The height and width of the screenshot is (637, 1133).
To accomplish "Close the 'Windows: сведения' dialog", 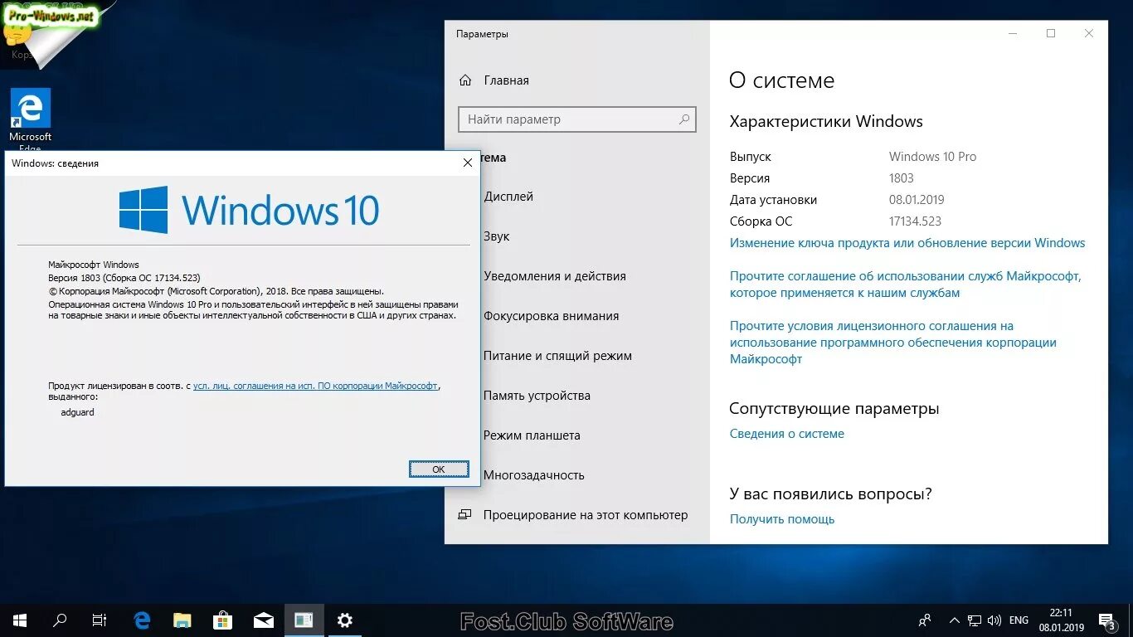I will tap(468, 163).
